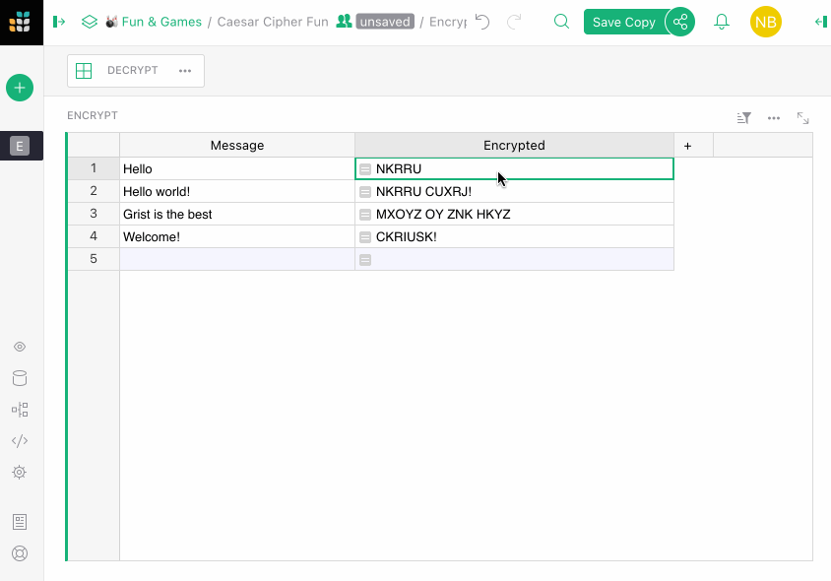Screen dimensions: 831x581
Task: Click the Encrypted column header
Action: pyautogui.click(x=514, y=145)
